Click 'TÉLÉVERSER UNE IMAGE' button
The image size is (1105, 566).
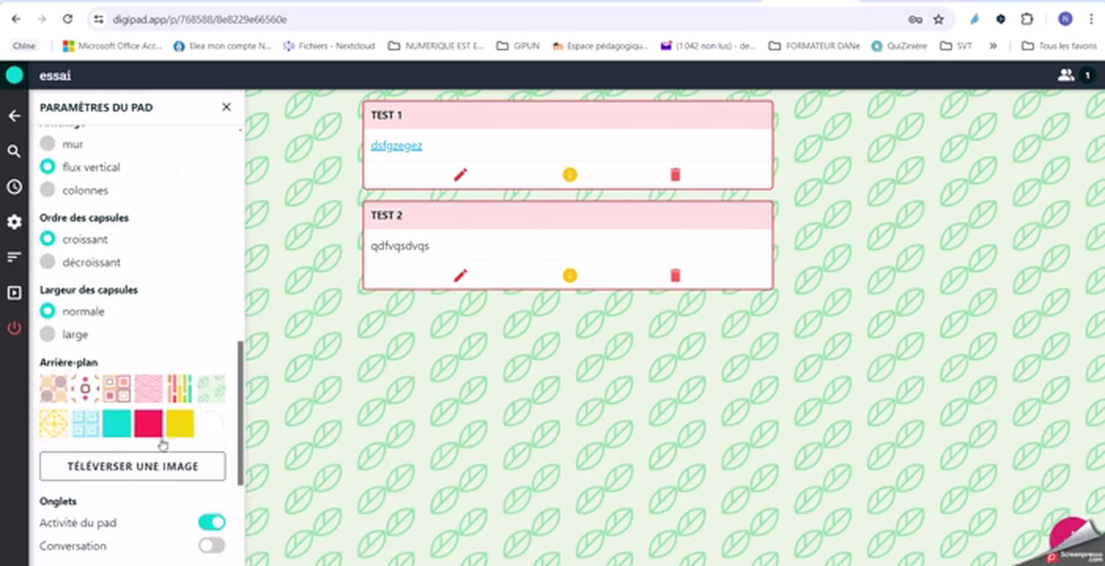pos(132,466)
